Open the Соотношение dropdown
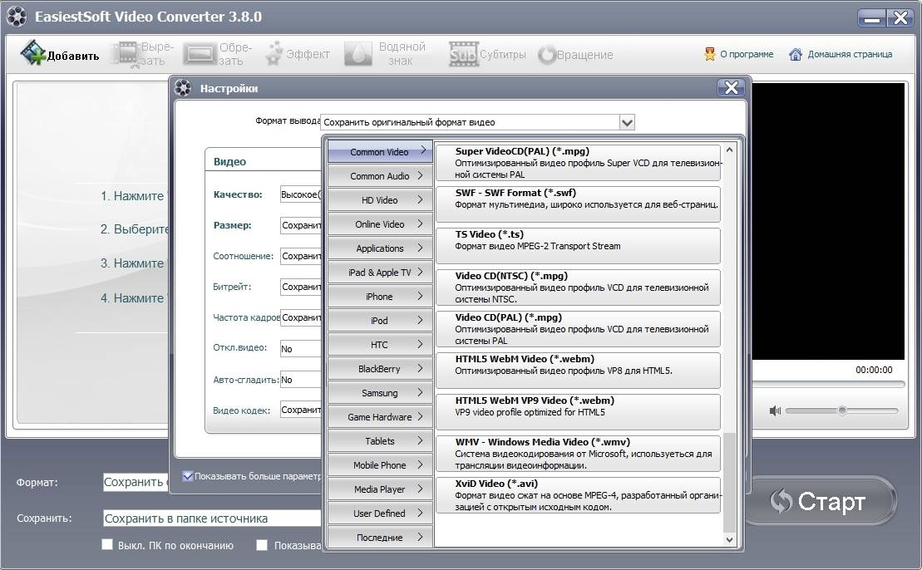This screenshot has width=922, height=570. click(x=301, y=256)
